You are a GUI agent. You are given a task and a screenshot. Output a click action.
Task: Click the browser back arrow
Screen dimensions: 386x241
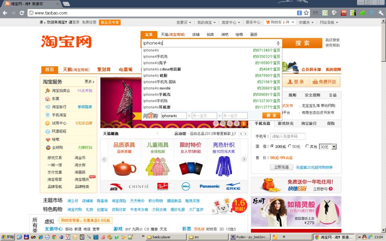[5, 13]
